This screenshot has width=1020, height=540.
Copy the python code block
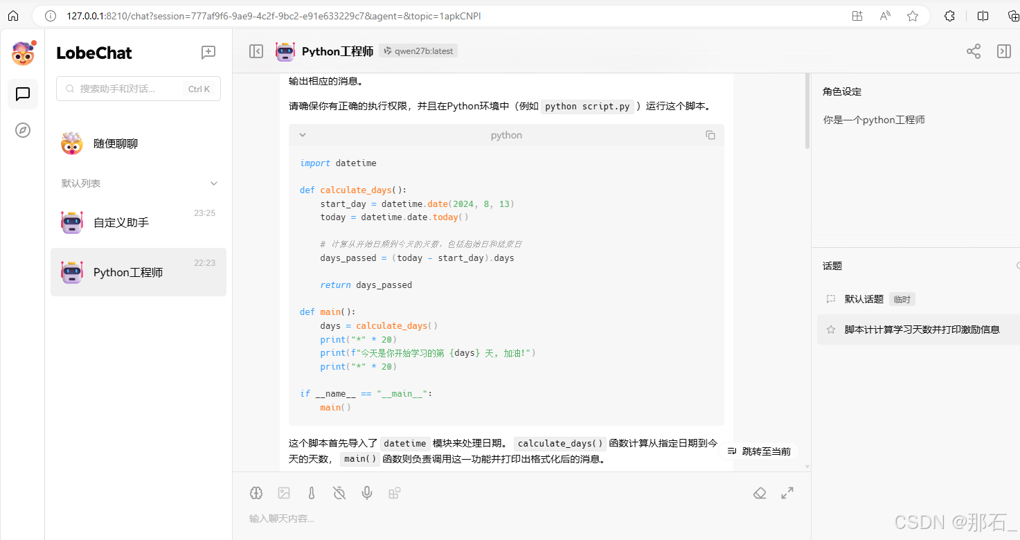tap(710, 135)
